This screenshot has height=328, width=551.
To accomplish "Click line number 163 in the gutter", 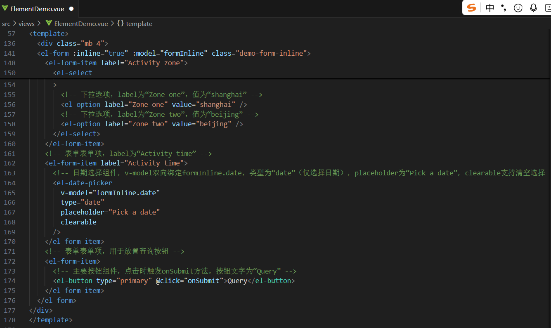I will tap(9, 173).
